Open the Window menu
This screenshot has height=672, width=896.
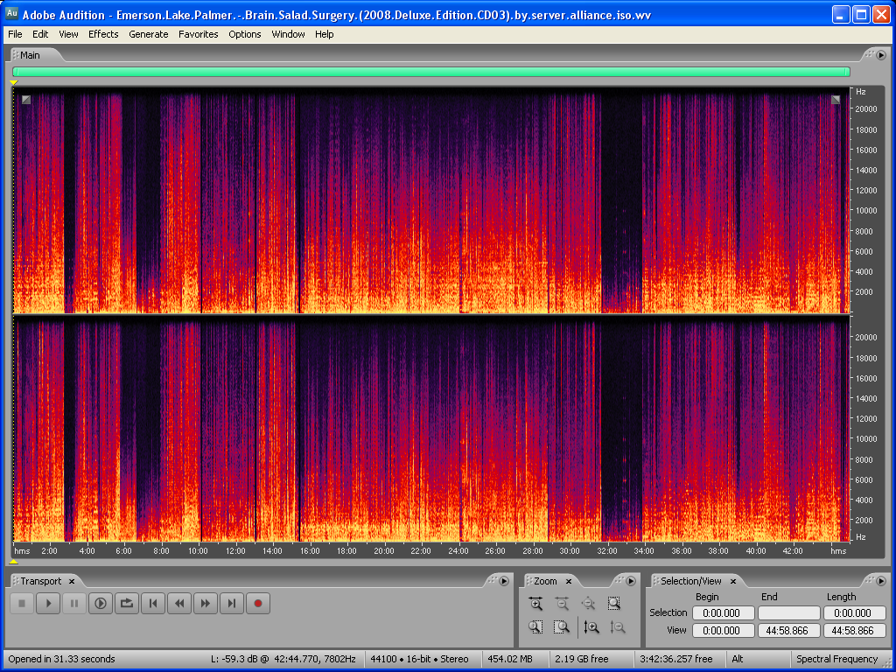click(288, 34)
